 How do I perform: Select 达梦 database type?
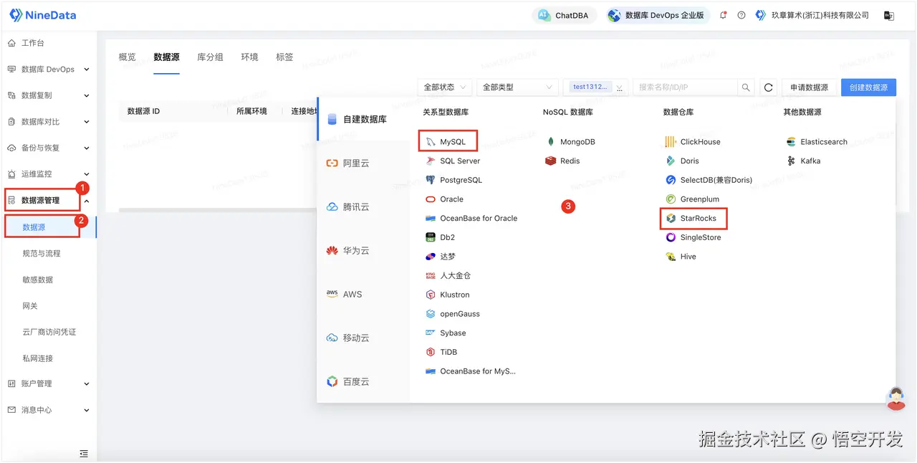(x=440, y=257)
